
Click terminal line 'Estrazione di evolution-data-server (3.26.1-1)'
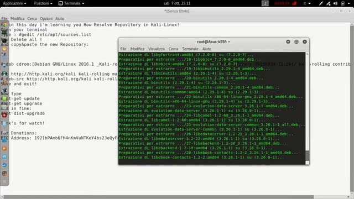pos(192,111)
